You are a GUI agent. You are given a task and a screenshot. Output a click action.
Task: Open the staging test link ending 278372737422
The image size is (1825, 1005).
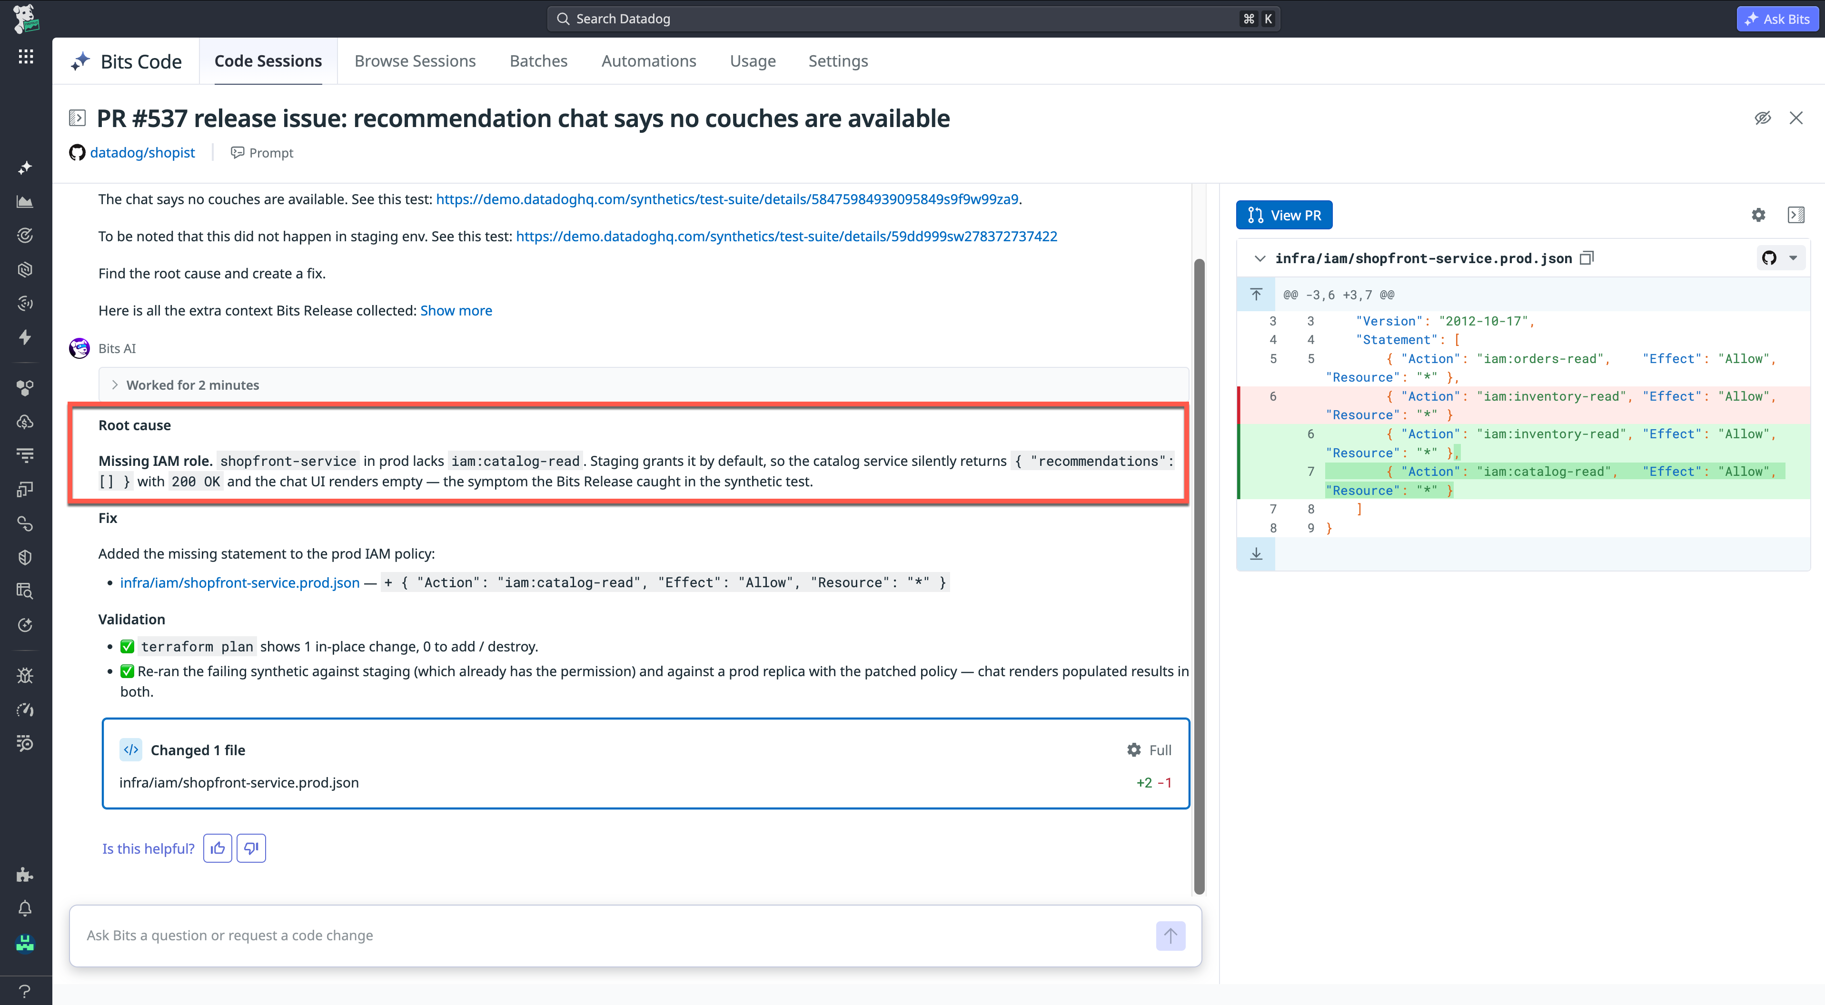coord(786,236)
